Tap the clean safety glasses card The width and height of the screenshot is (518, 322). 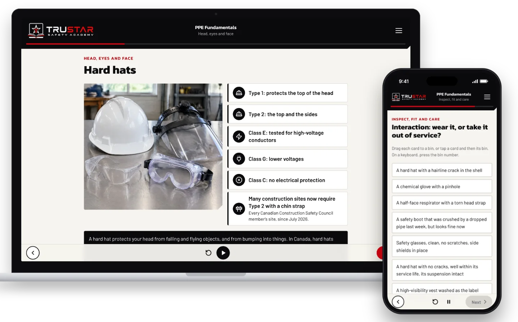pos(442,247)
